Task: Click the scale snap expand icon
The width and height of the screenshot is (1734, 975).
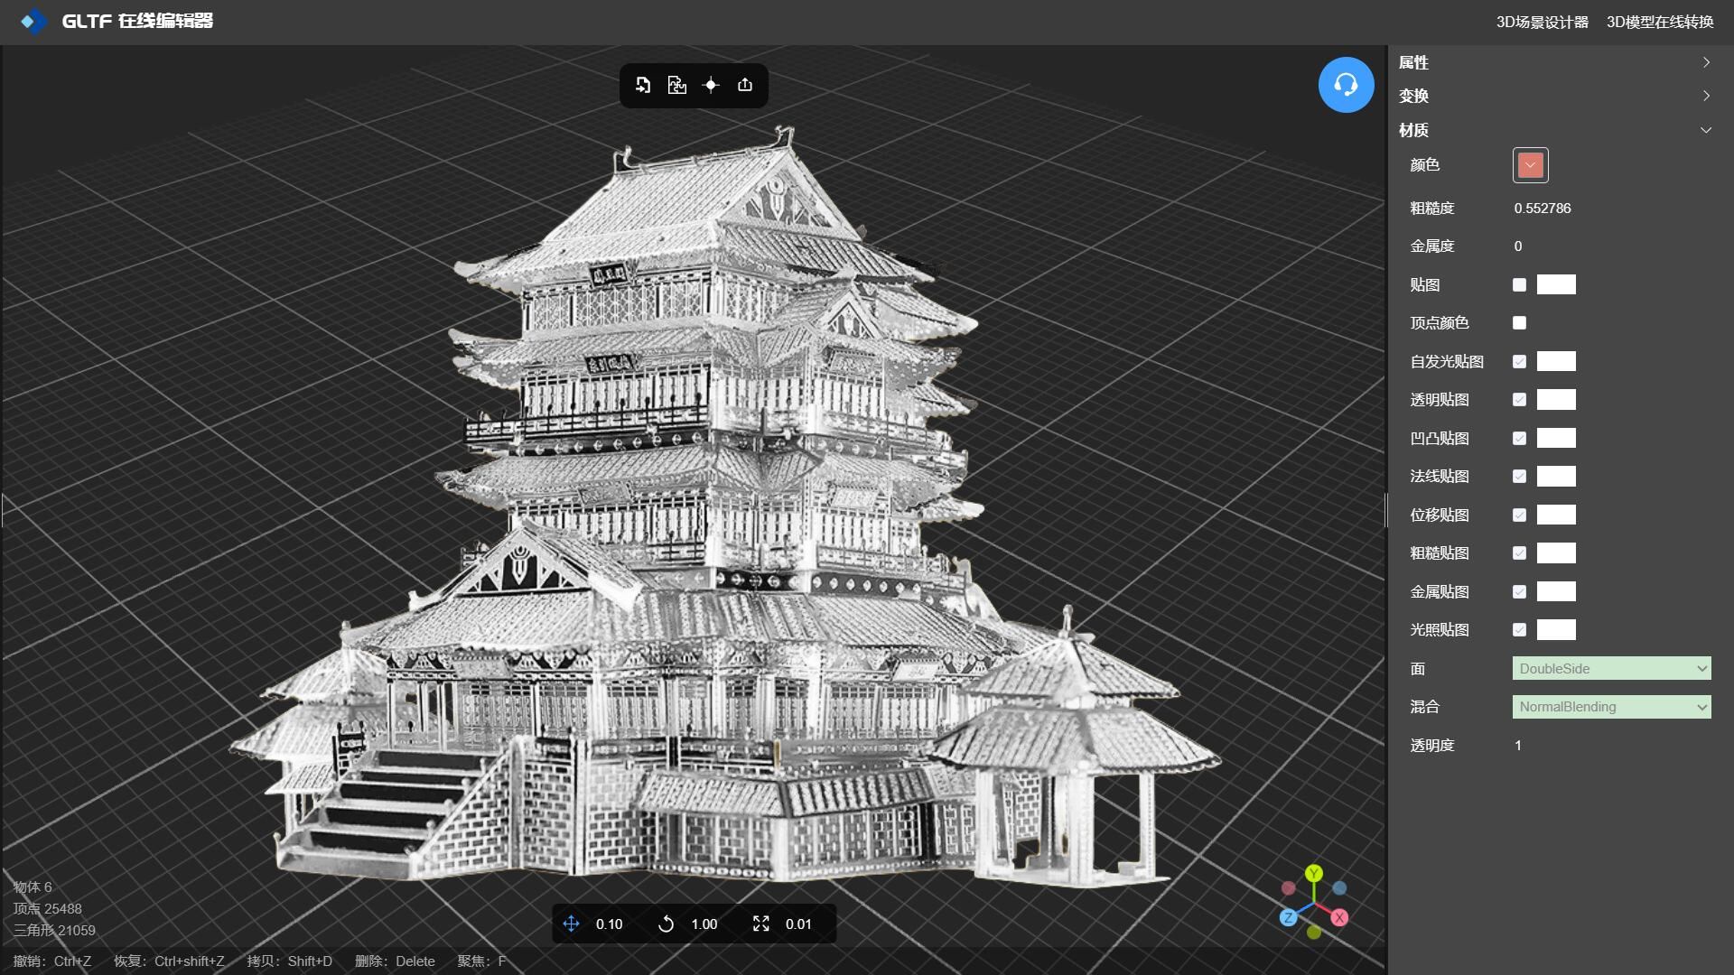Action: pyautogui.click(x=761, y=924)
